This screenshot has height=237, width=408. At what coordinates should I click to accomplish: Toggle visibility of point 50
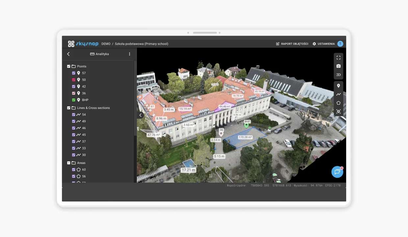click(74, 80)
